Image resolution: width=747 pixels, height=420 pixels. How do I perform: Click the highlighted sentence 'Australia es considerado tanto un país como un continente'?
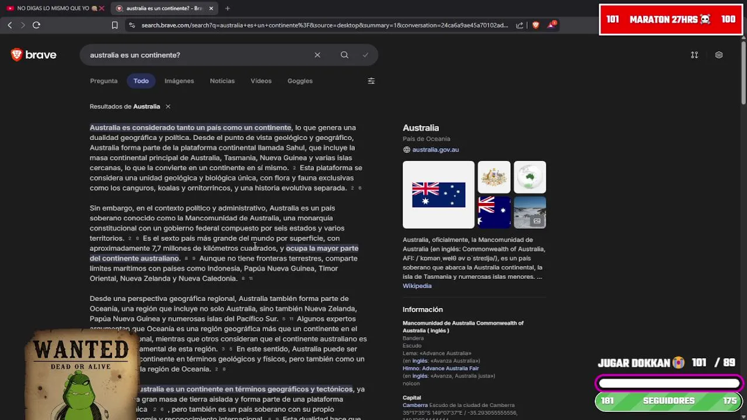[190, 128]
